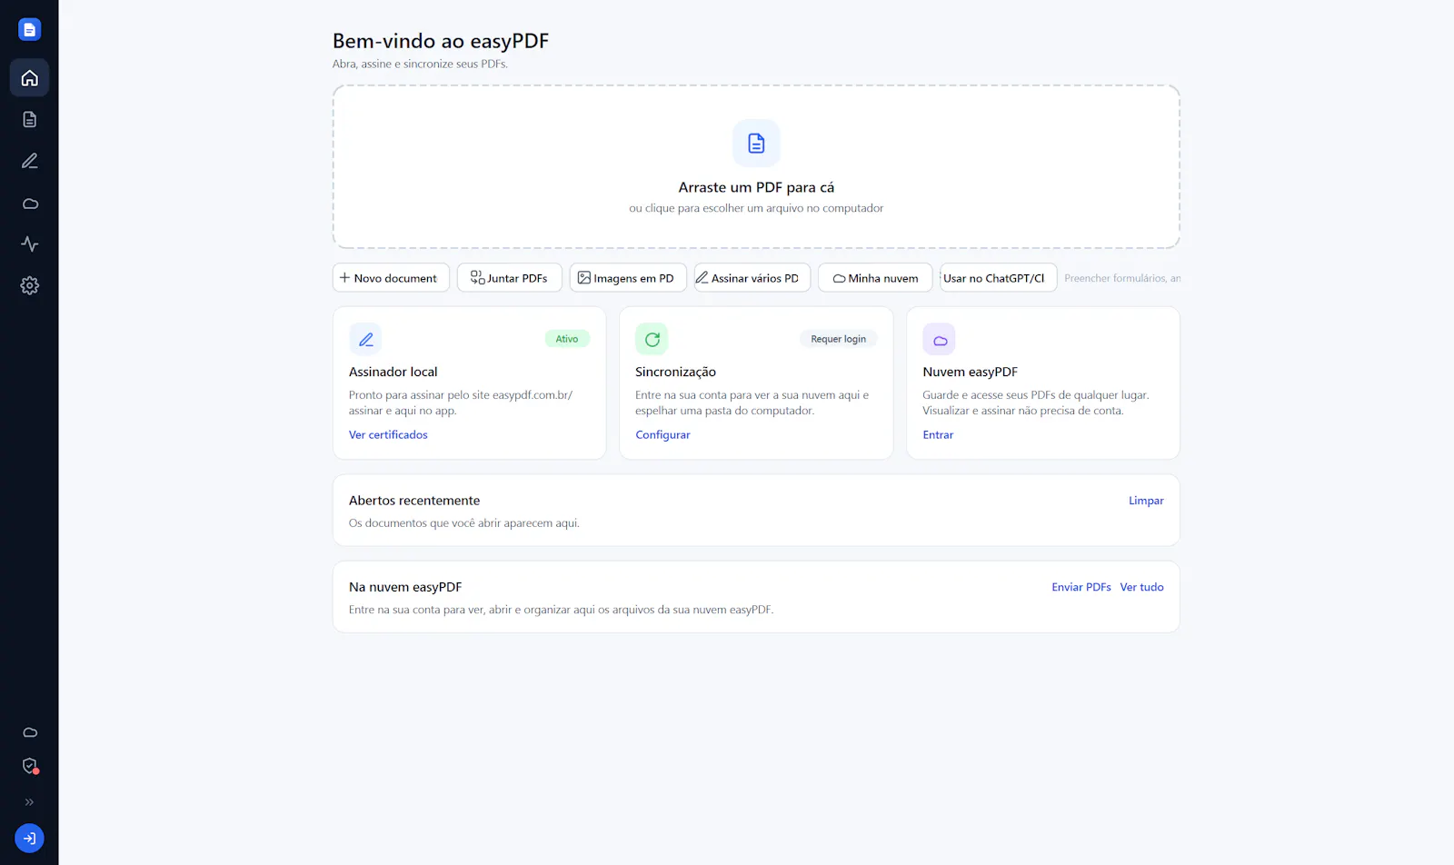Open the Home sidebar icon
1454x865 pixels.
click(x=29, y=78)
